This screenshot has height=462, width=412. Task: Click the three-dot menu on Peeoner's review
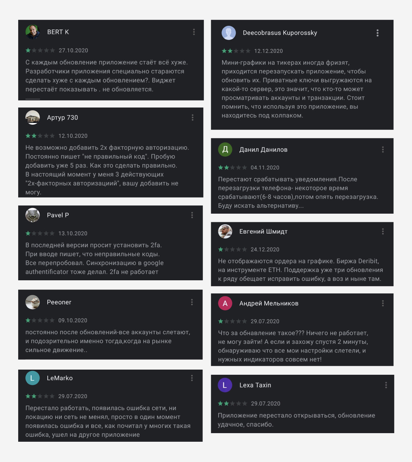click(192, 302)
